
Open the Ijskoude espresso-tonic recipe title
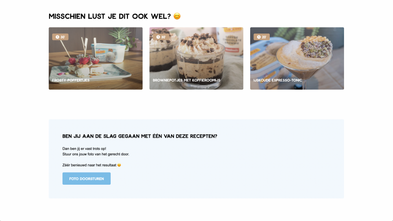277,80
